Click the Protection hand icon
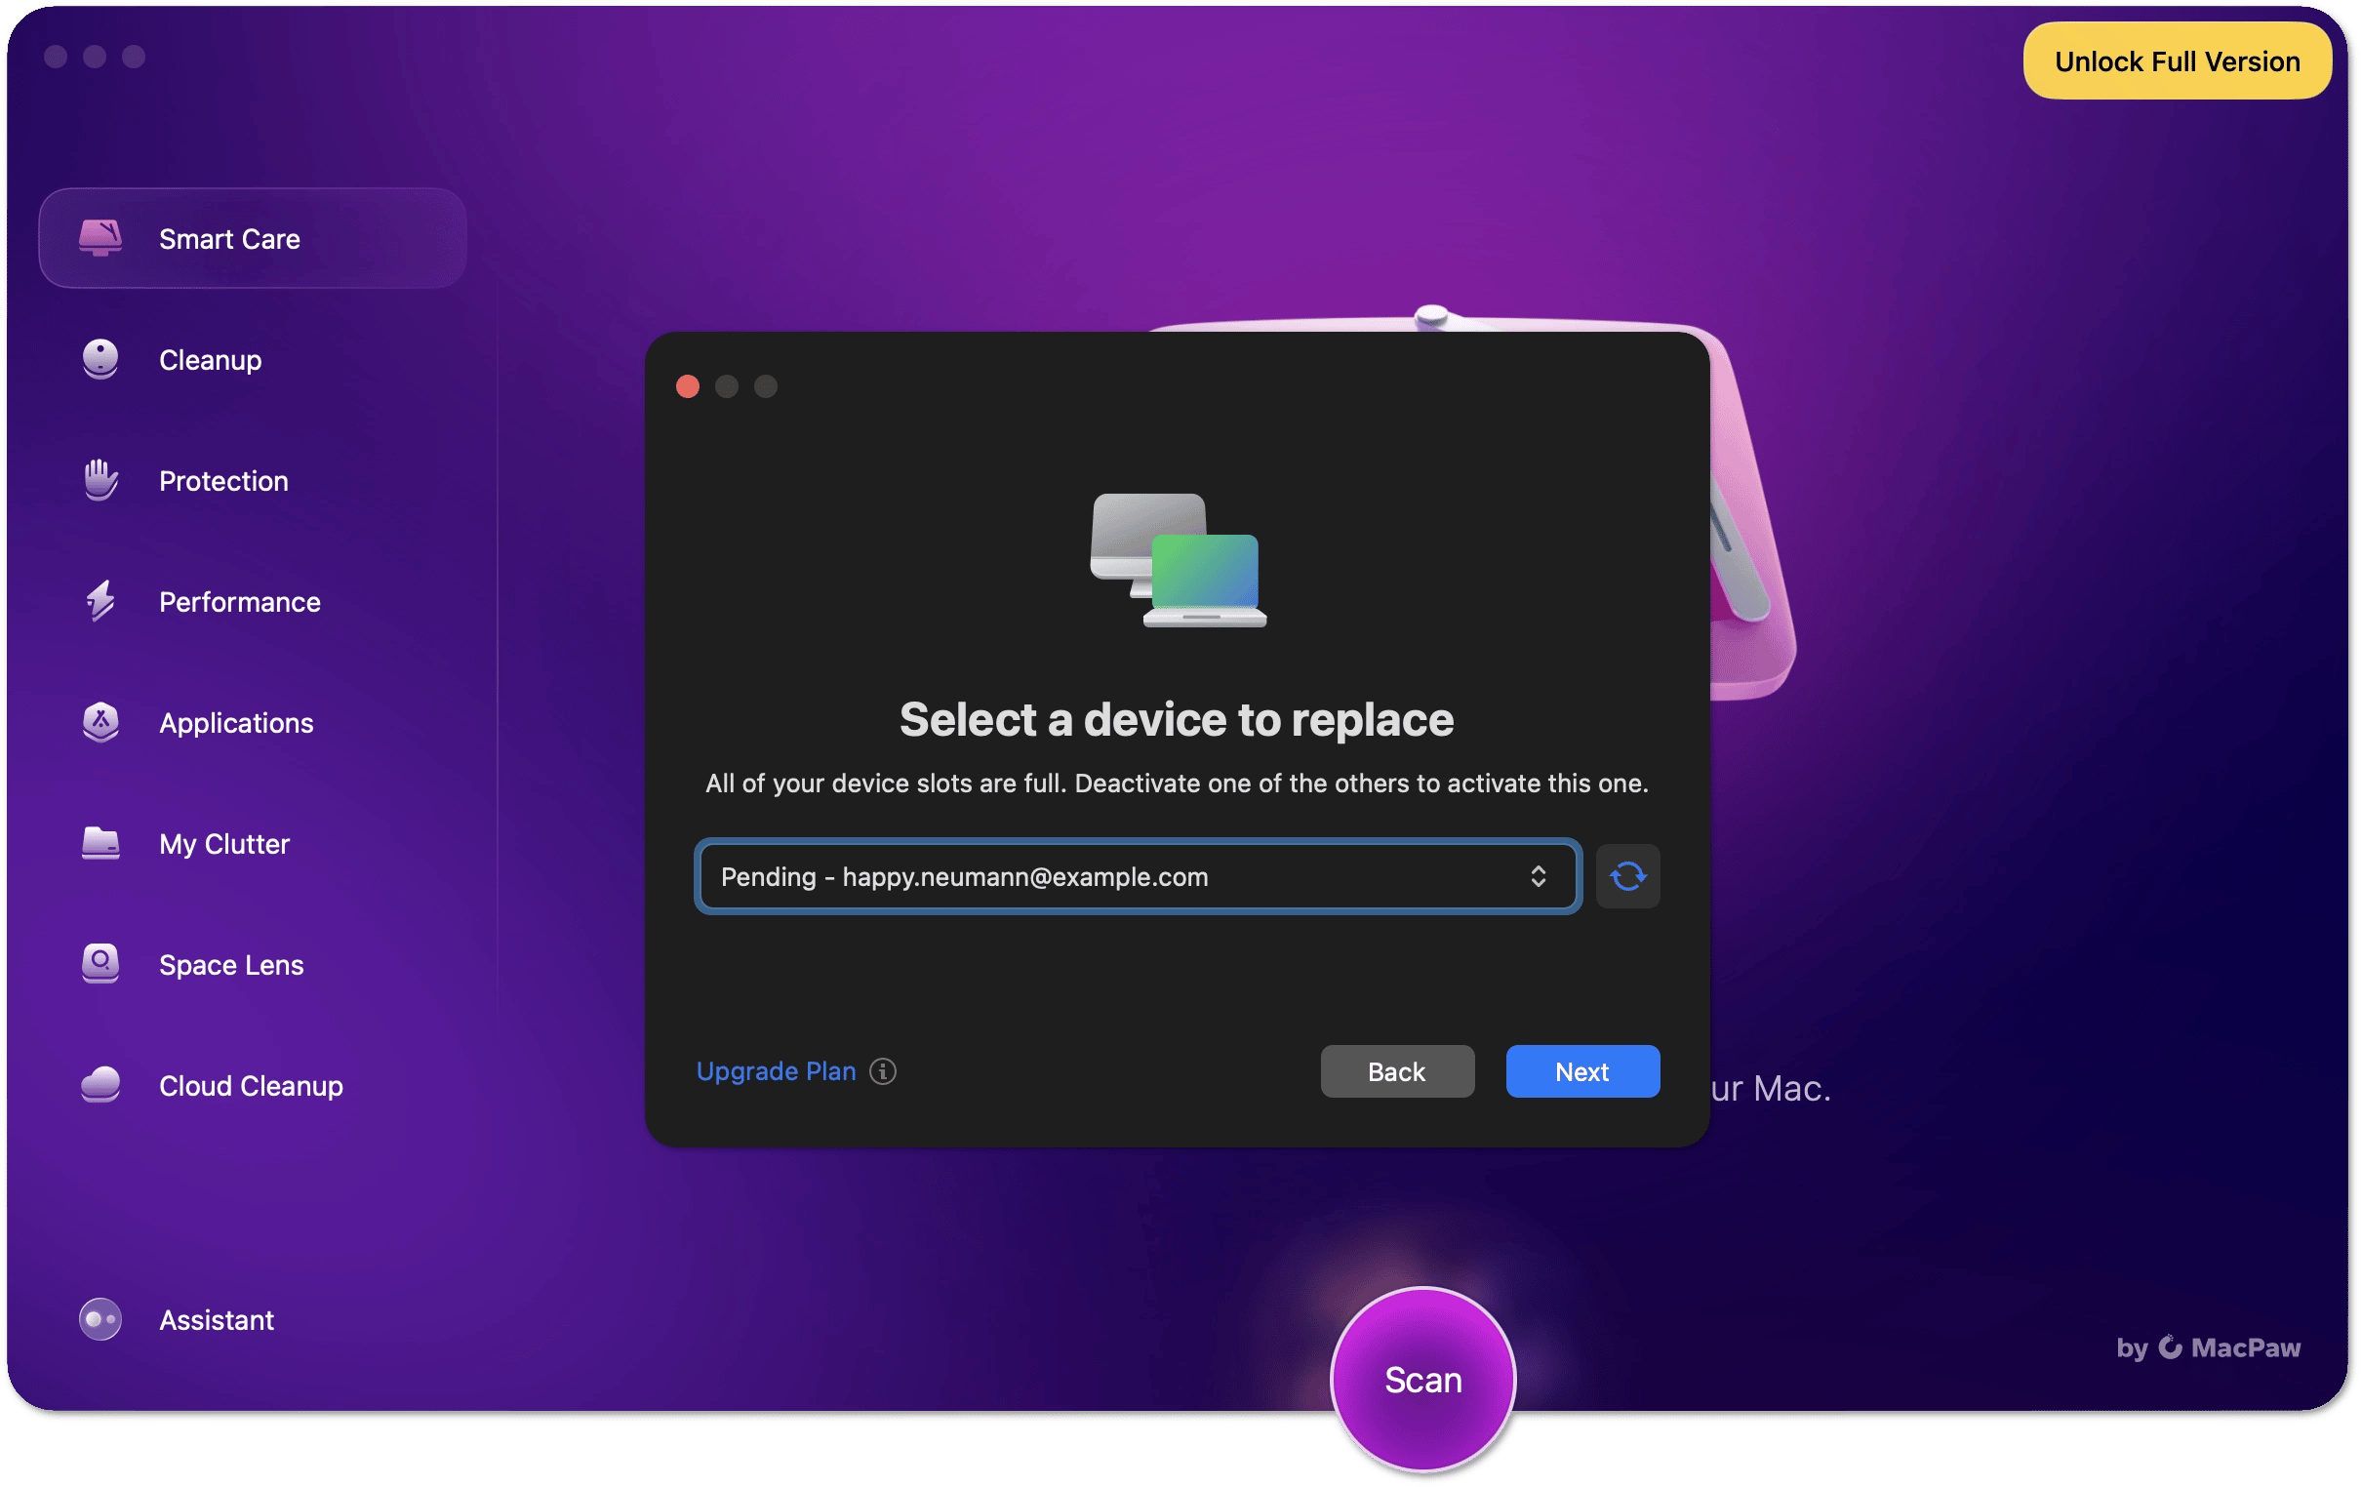Image resolution: width=2361 pixels, height=1487 pixels. (x=100, y=481)
